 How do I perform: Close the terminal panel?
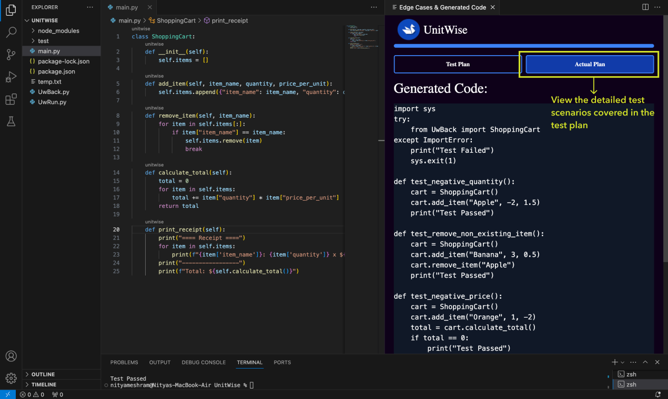pyautogui.click(x=657, y=362)
